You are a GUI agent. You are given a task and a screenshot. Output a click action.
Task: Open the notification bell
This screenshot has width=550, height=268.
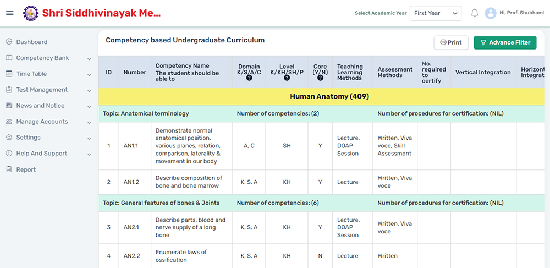[x=474, y=13]
